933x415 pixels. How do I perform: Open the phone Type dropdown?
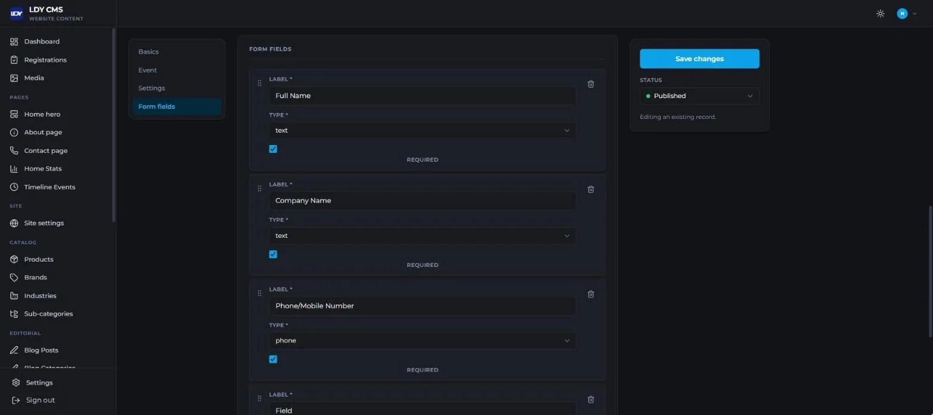(422, 341)
